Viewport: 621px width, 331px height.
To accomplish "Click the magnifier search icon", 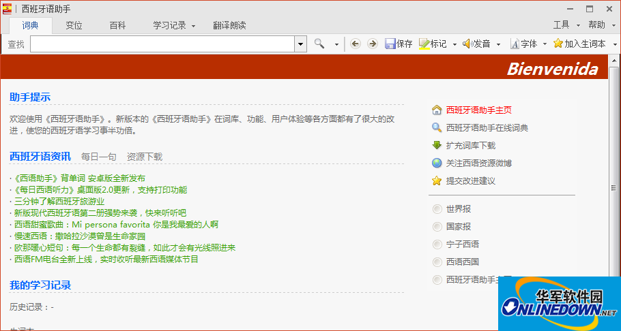I will (319, 44).
